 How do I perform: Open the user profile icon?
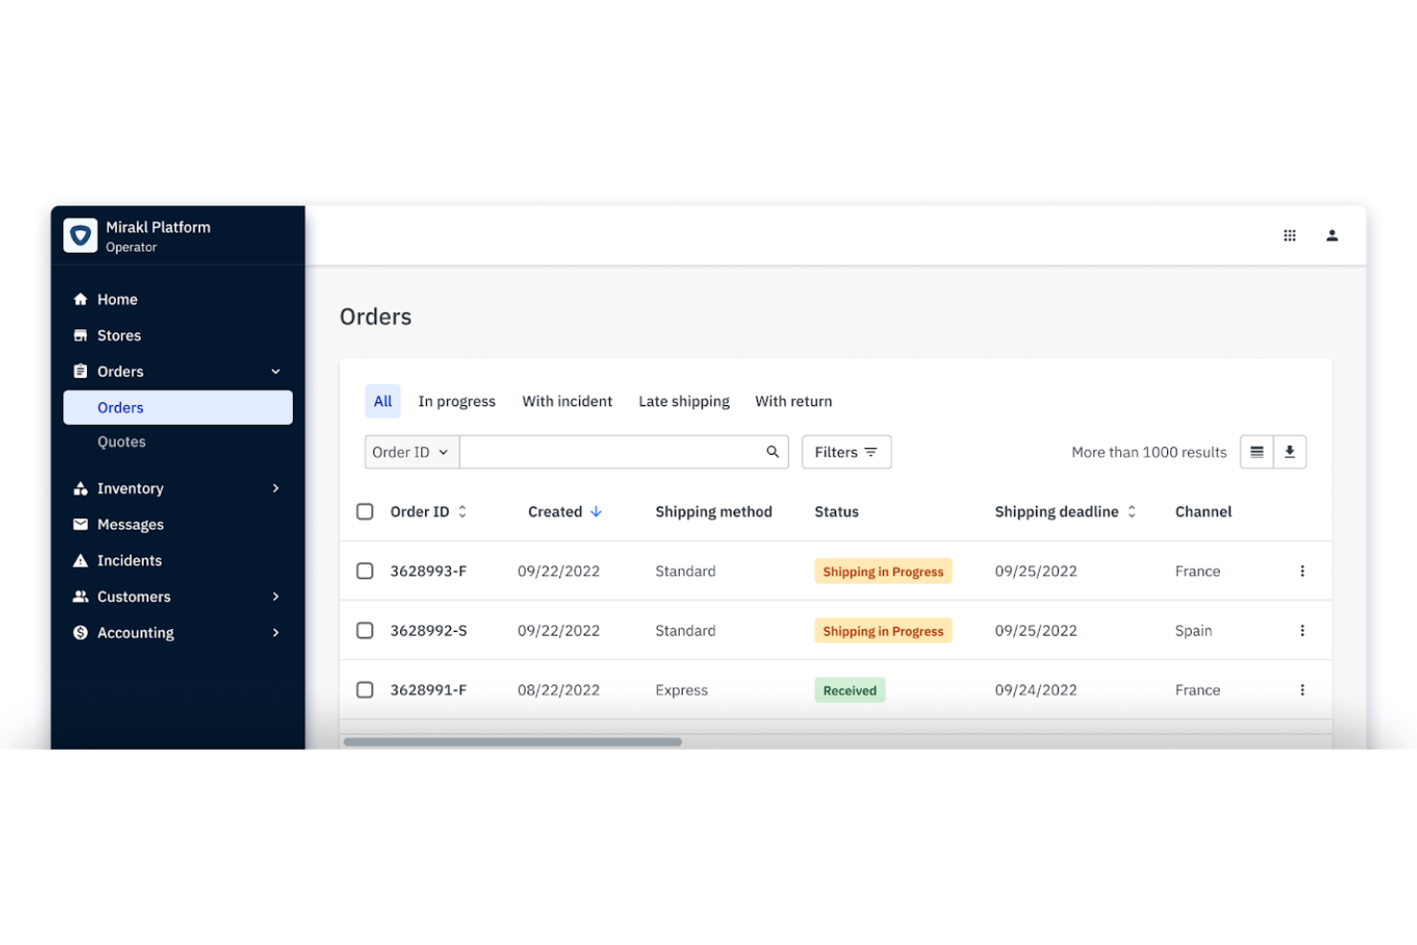click(1332, 235)
